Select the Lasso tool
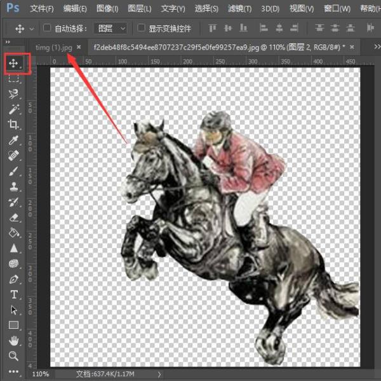381x381 pixels. tap(13, 94)
